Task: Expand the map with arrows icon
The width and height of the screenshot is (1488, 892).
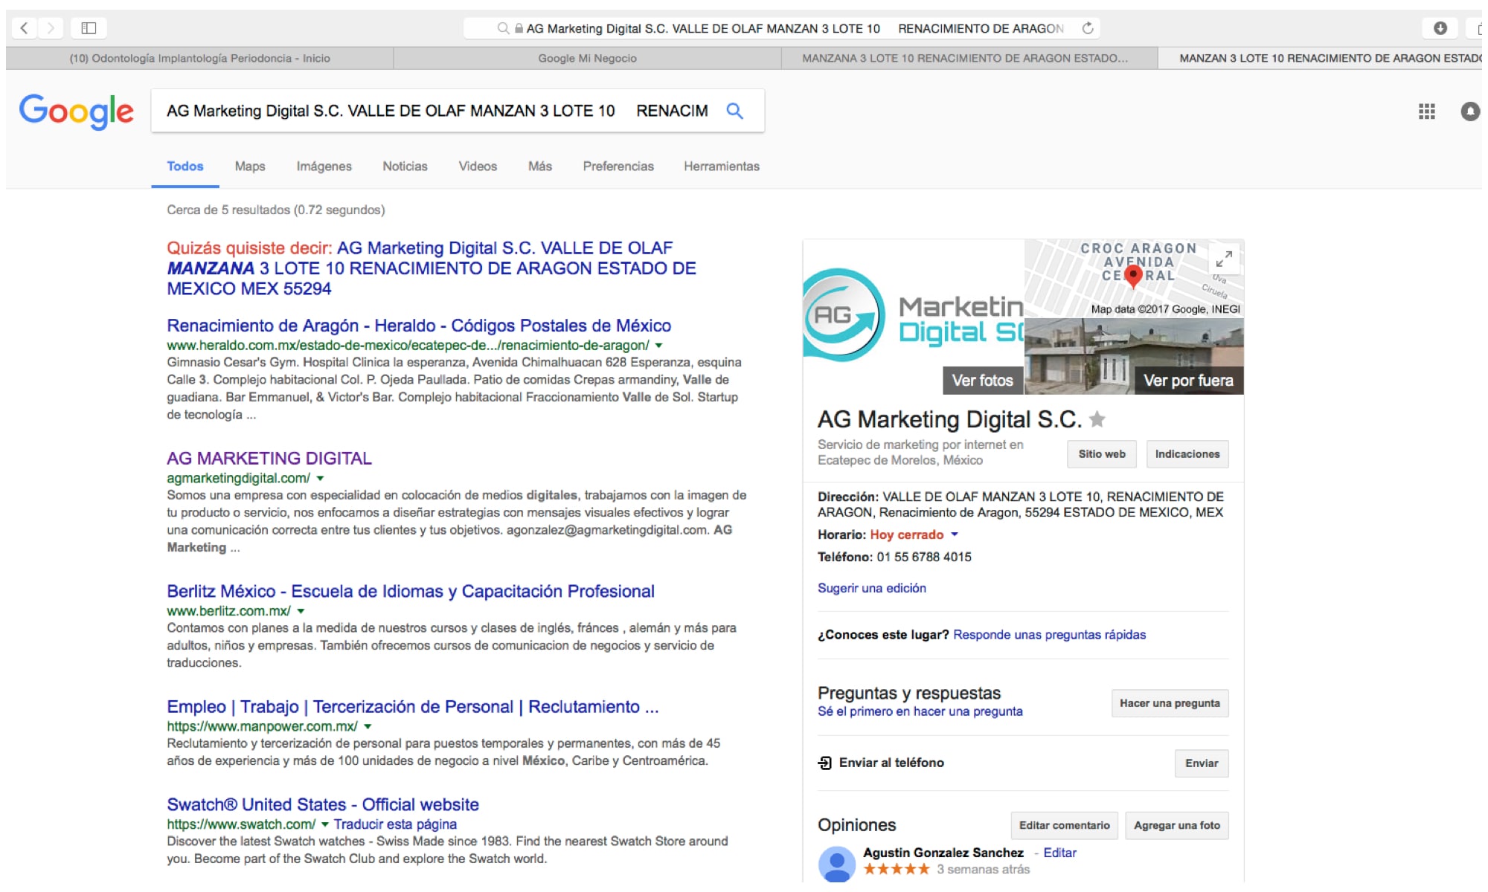Action: tap(1224, 259)
